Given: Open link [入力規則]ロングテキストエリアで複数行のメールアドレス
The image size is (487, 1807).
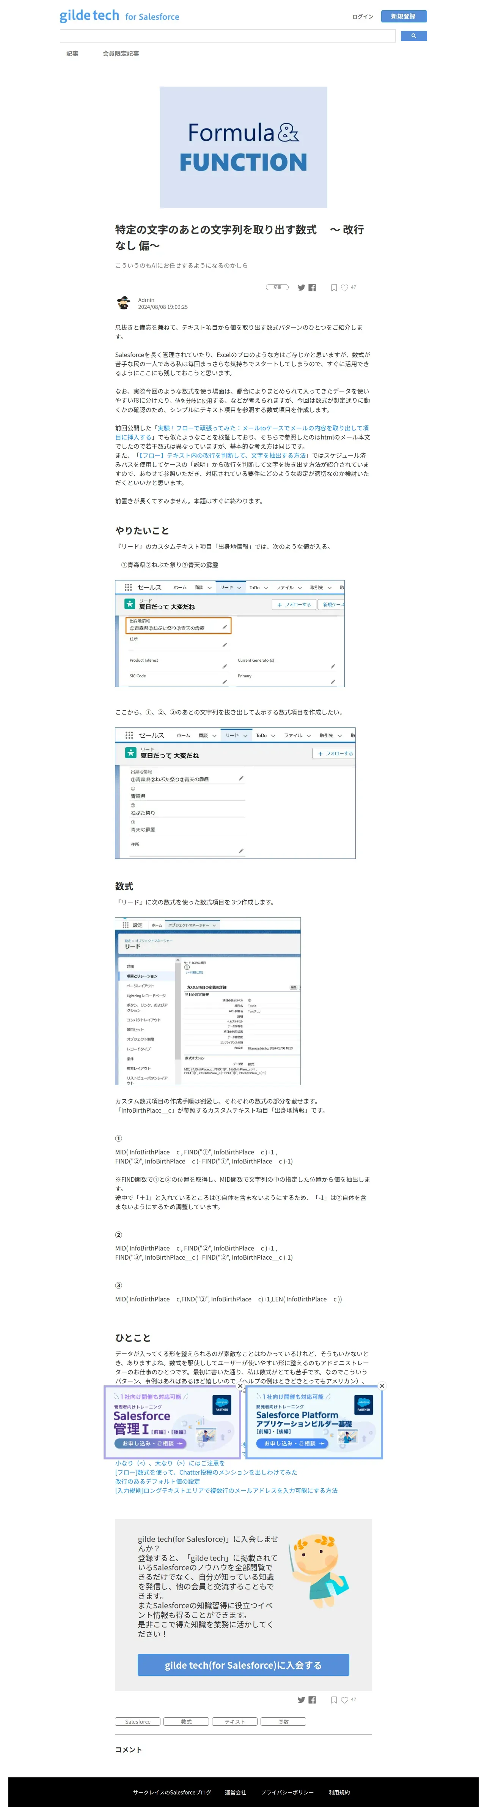Looking at the screenshot, I should [x=226, y=1491].
